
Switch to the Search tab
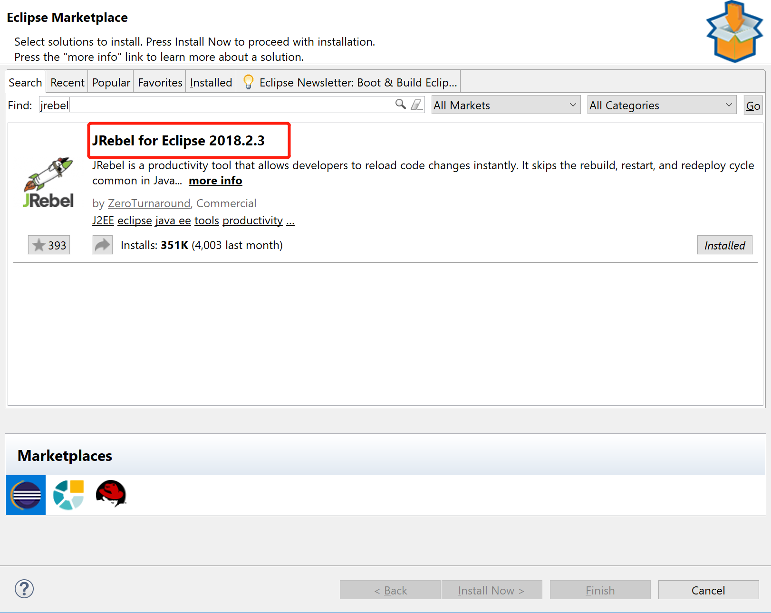point(25,82)
